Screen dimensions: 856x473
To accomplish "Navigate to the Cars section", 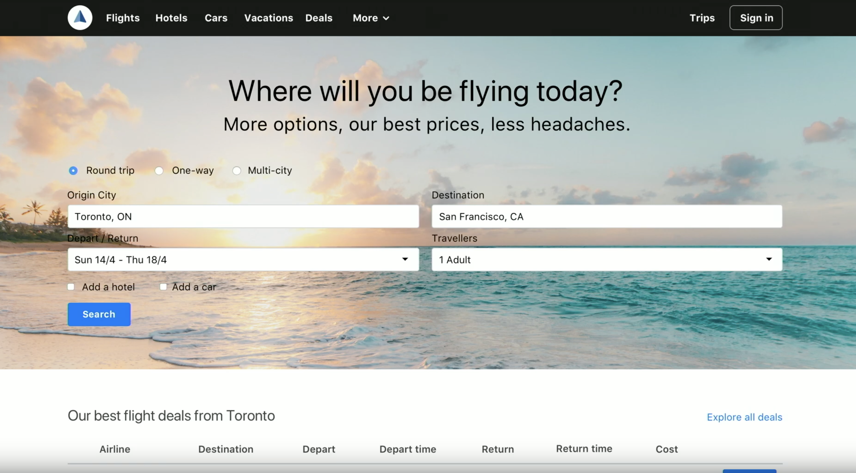I will click(x=216, y=18).
